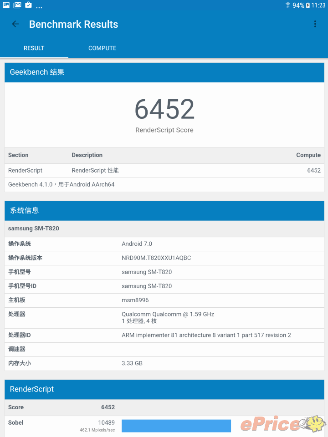Tap the 手机型号 row label
Viewport: 328px width, 437px height.
pos(20,272)
